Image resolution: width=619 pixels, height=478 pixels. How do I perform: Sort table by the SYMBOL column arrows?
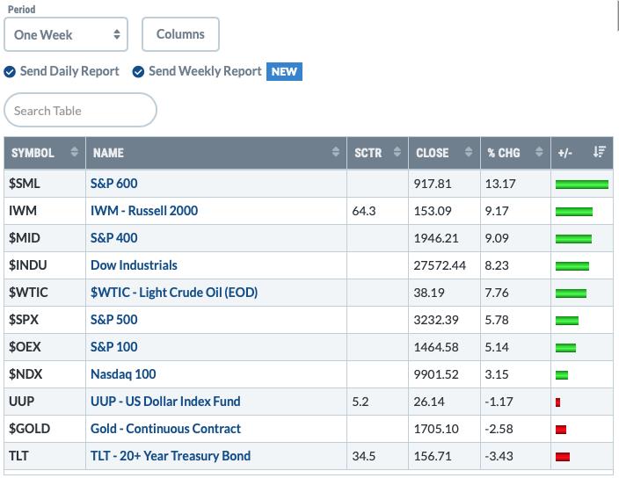(74, 152)
